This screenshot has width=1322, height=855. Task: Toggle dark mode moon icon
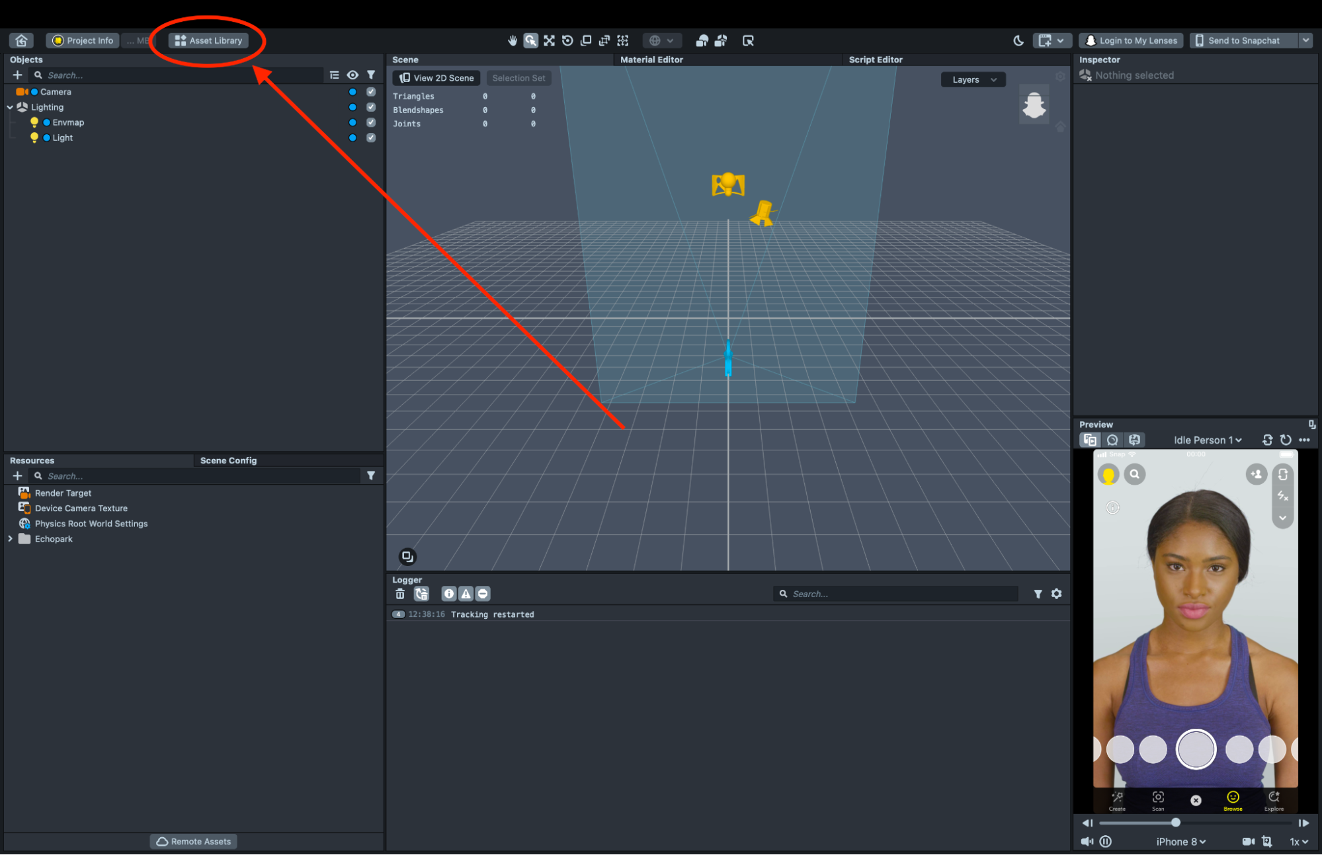pyautogui.click(x=1018, y=40)
